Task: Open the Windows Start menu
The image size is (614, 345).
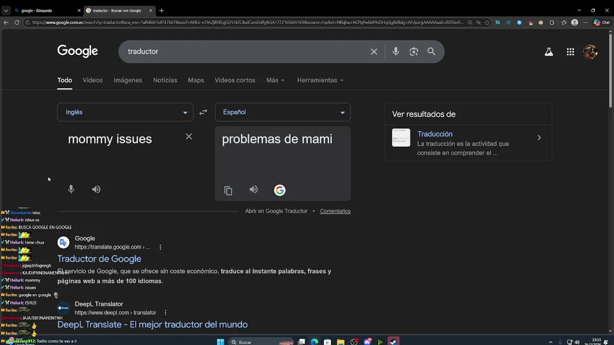Action: click(x=220, y=342)
